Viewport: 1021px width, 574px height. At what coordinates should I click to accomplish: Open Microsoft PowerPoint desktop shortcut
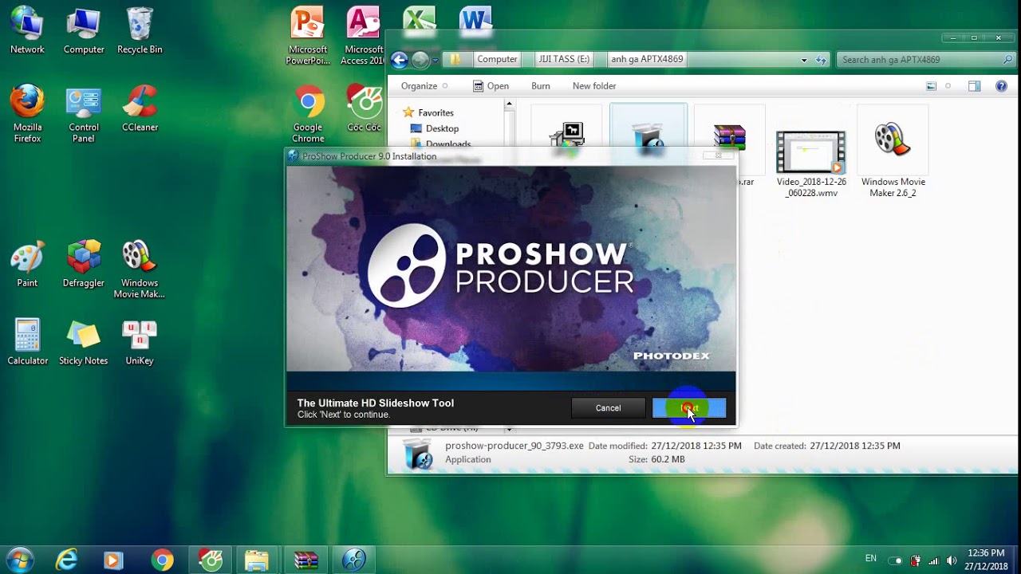308,36
